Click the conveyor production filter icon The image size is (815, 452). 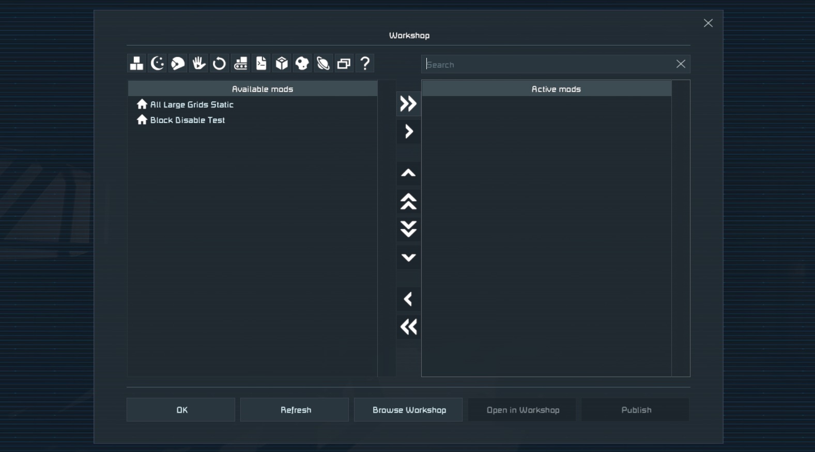240,64
